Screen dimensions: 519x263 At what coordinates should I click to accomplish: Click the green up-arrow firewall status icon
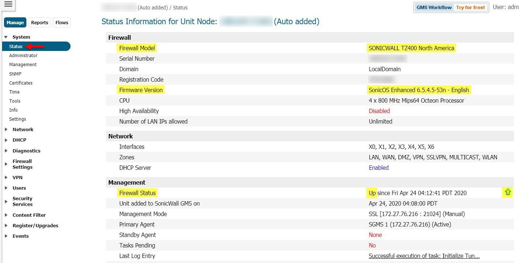pos(508,193)
